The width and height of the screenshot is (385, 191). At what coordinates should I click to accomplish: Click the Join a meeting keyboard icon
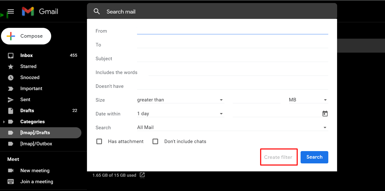tap(11, 181)
